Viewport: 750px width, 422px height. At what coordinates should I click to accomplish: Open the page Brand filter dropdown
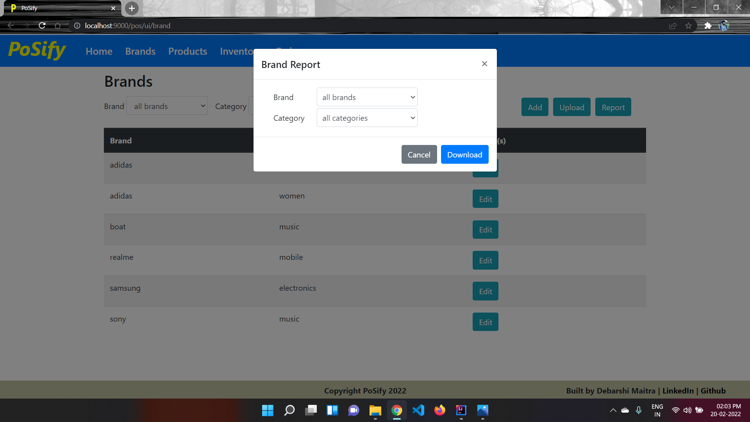[167, 106]
